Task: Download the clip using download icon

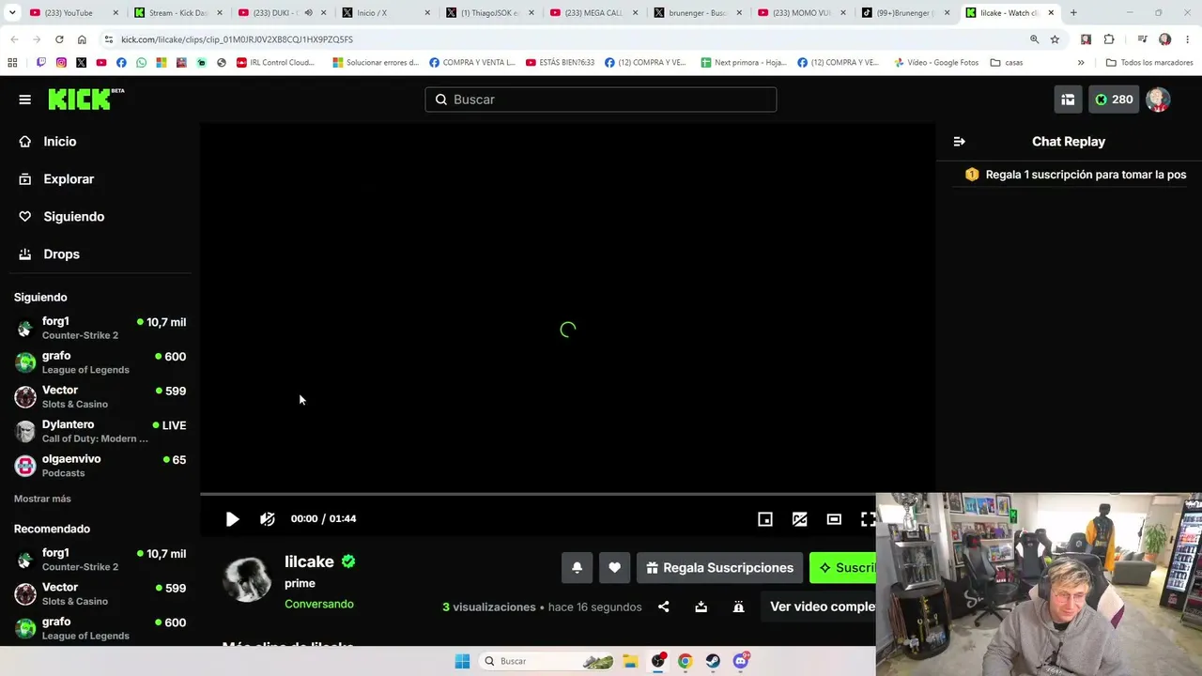Action: 701,607
